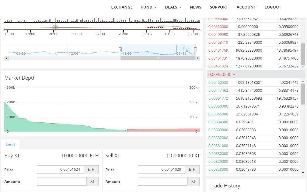The height and width of the screenshot is (192, 307).
Task: Click the timeline marker circle near 20:00
Action: click(x=55, y=27)
